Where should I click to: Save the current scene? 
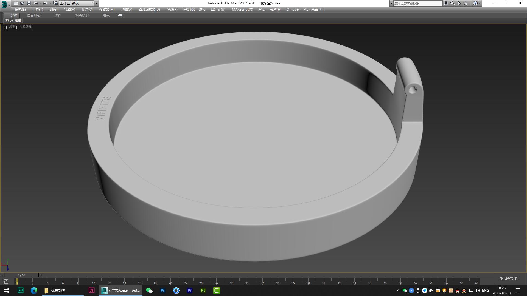click(29, 3)
